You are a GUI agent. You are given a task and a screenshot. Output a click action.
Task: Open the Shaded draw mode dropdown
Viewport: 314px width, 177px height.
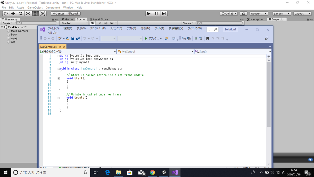click(75, 23)
